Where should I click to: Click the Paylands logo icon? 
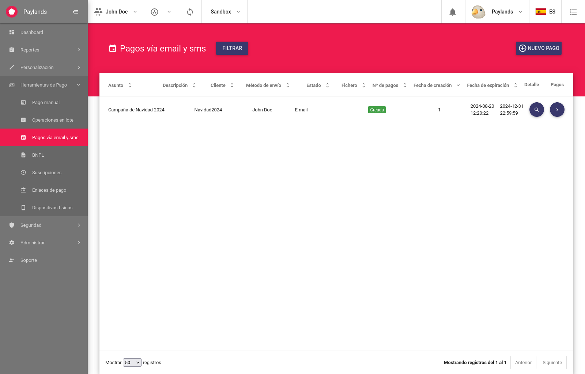[x=12, y=12]
